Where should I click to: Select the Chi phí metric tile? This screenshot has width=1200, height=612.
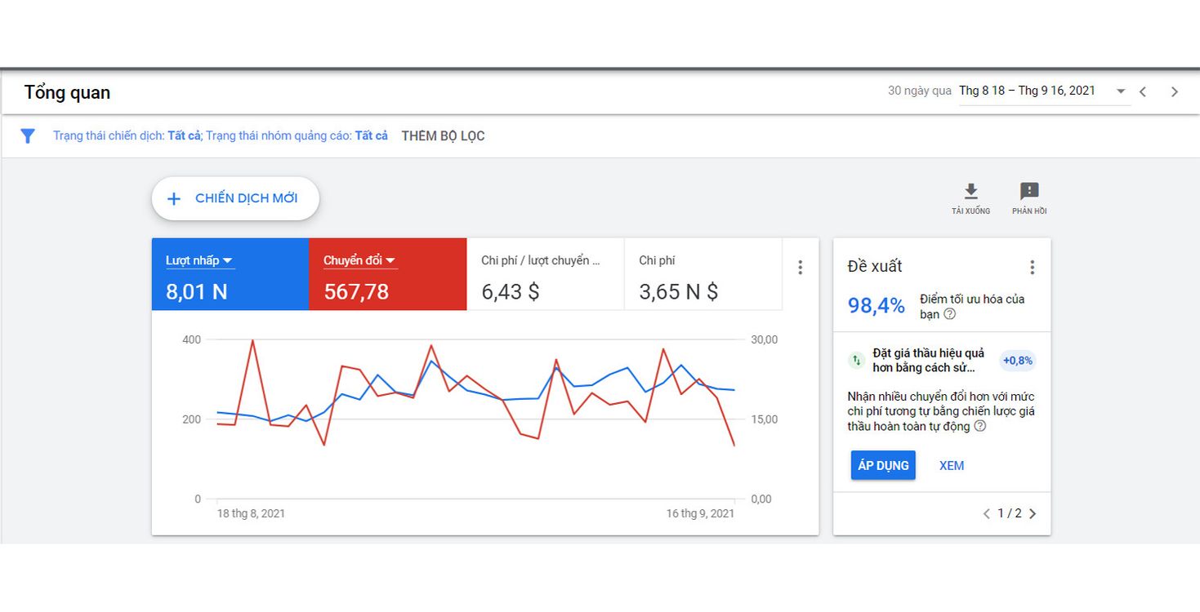703,275
